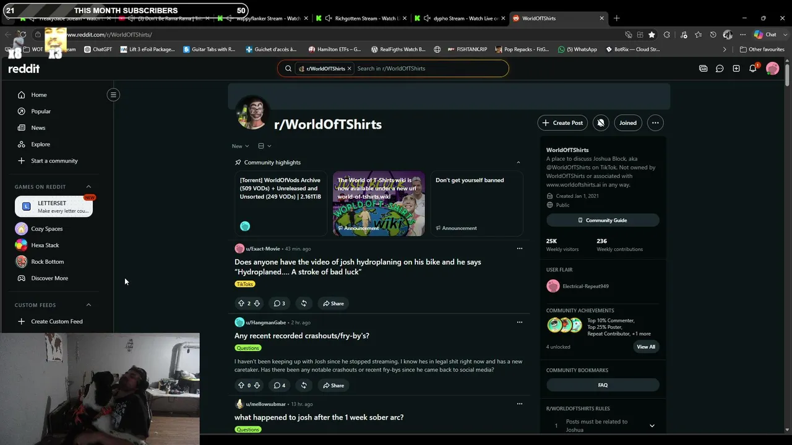This screenshot has height=445, width=792.
Task: Open the recorded crashouts post title
Action: (302, 336)
